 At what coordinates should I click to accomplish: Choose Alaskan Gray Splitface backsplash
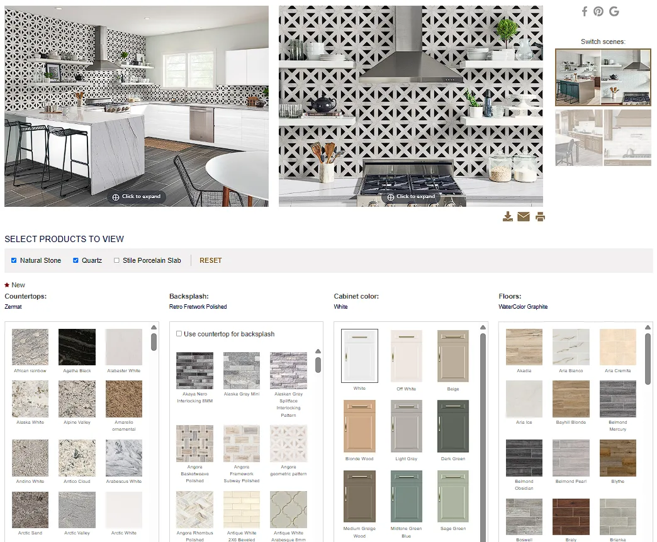(x=289, y=370)
